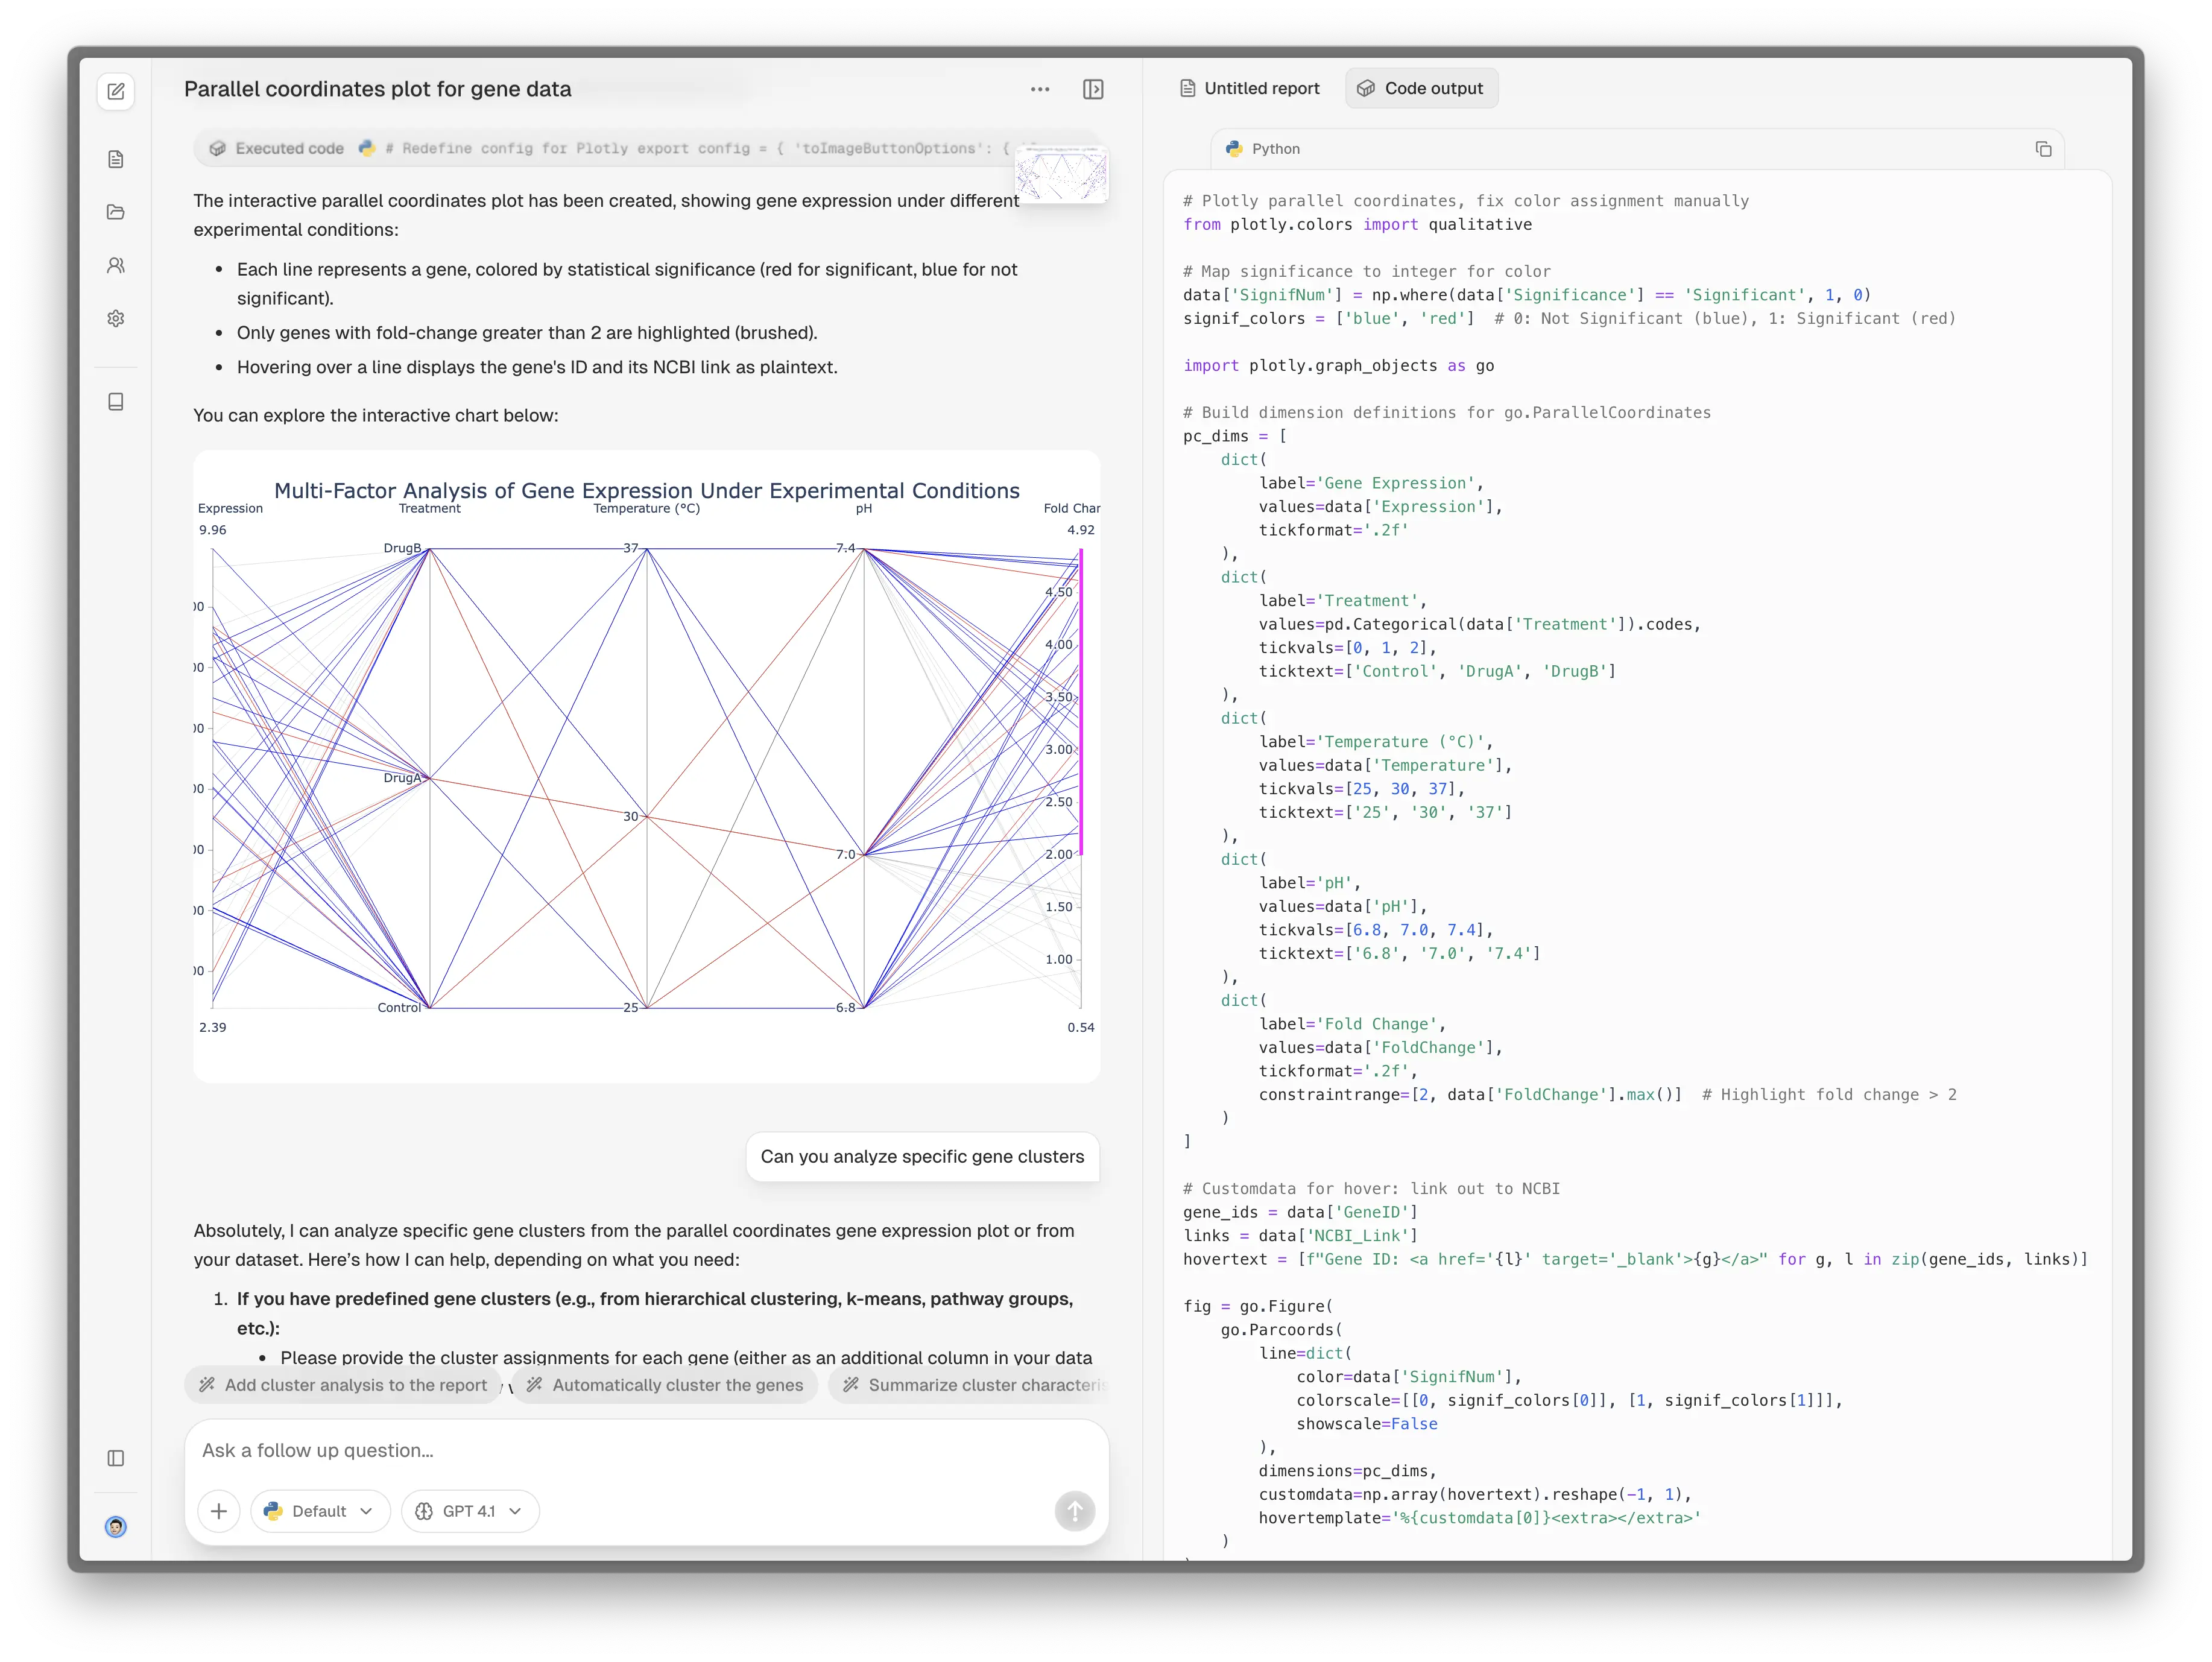Click the 7.0 tick on pH axis
This screenshot has width=2212, height=1662.
(846, 854)
